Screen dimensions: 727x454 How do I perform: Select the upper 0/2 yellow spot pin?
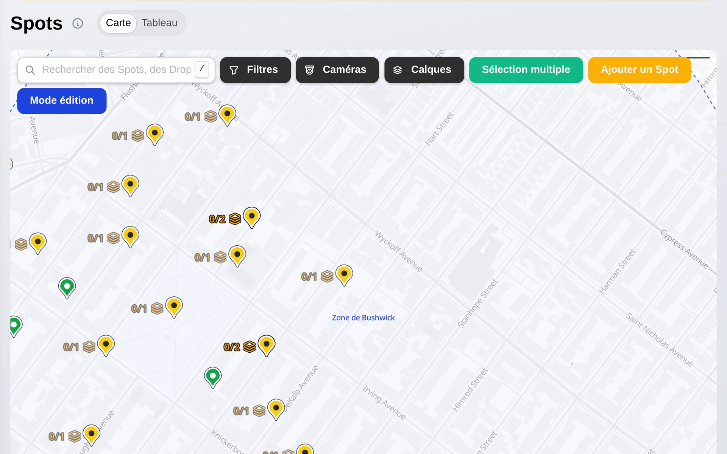click(252, 217)
